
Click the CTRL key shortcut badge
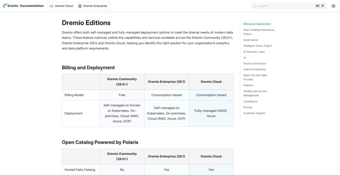click(317, 6)
